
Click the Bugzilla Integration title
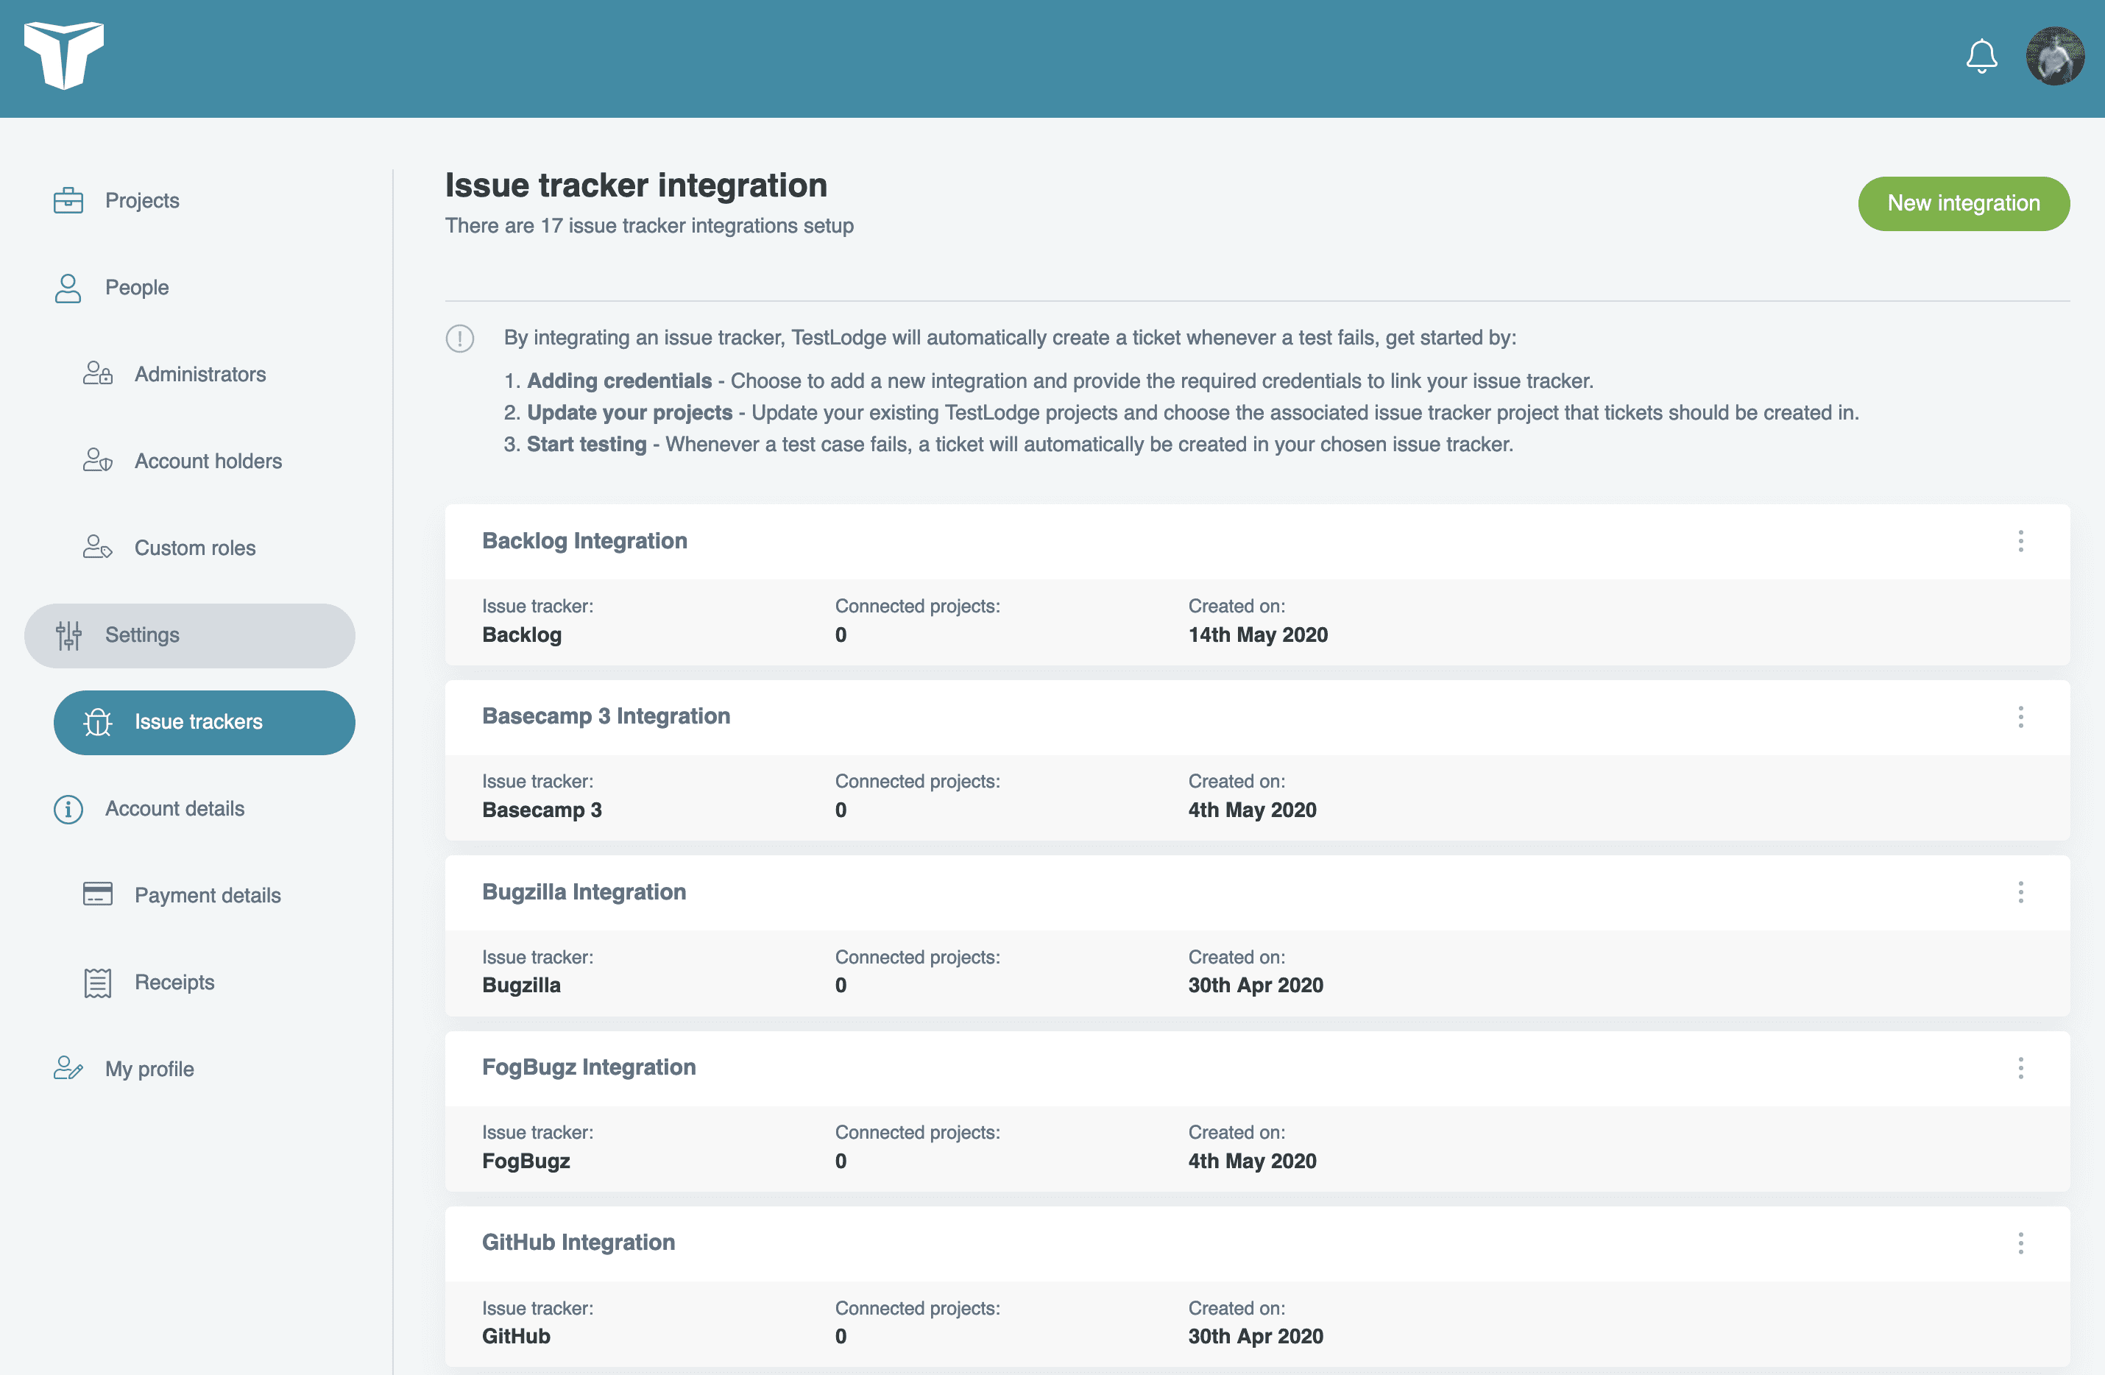click(x=584, y=892)
